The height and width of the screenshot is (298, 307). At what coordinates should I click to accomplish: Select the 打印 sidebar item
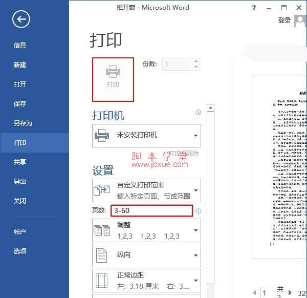click(x=34, y=143)
